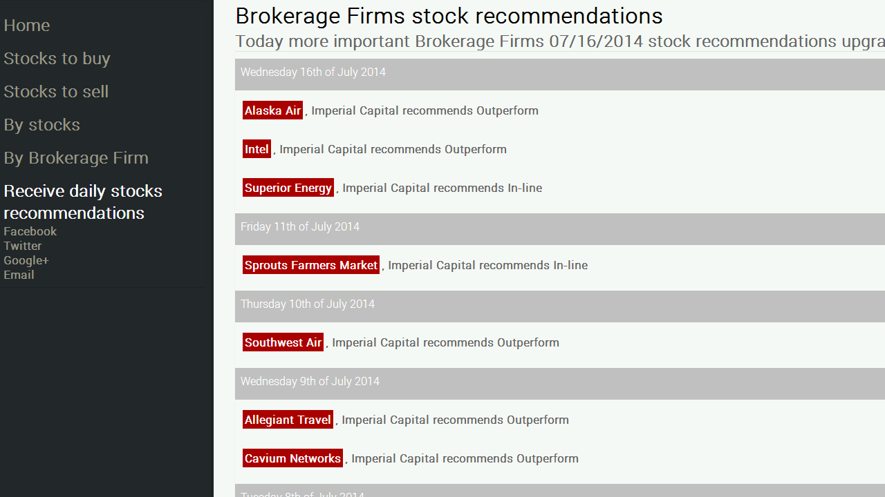Browse recommendations By Brokerage Firm
Screen dimensions: 885x497
76,157
